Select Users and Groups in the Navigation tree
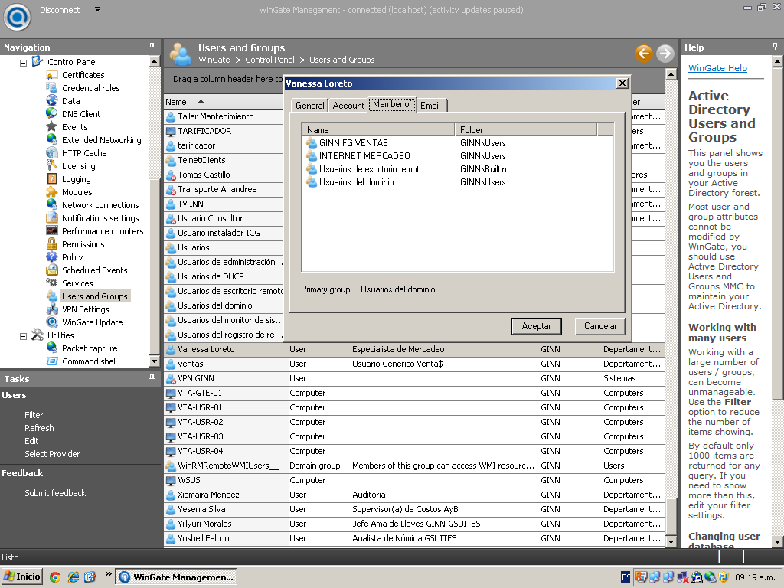This screenshot has height=588, width=784. 94,296
